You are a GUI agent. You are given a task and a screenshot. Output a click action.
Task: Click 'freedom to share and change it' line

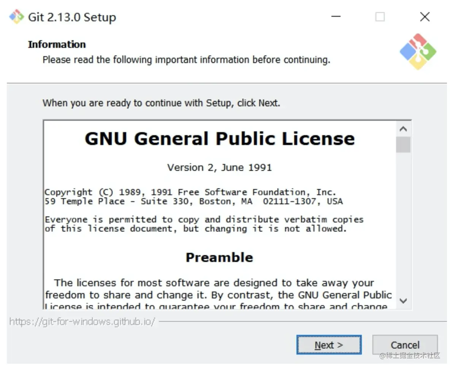pos(219,295)
